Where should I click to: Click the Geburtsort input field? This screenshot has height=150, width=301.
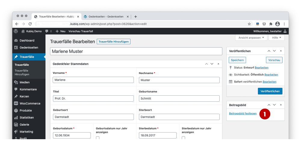(x=93, y=117)
